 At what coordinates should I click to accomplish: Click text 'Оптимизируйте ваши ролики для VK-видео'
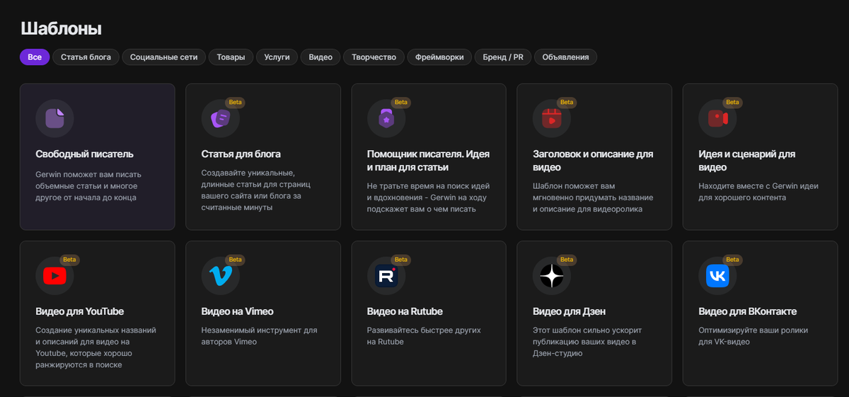pos(753,336)
